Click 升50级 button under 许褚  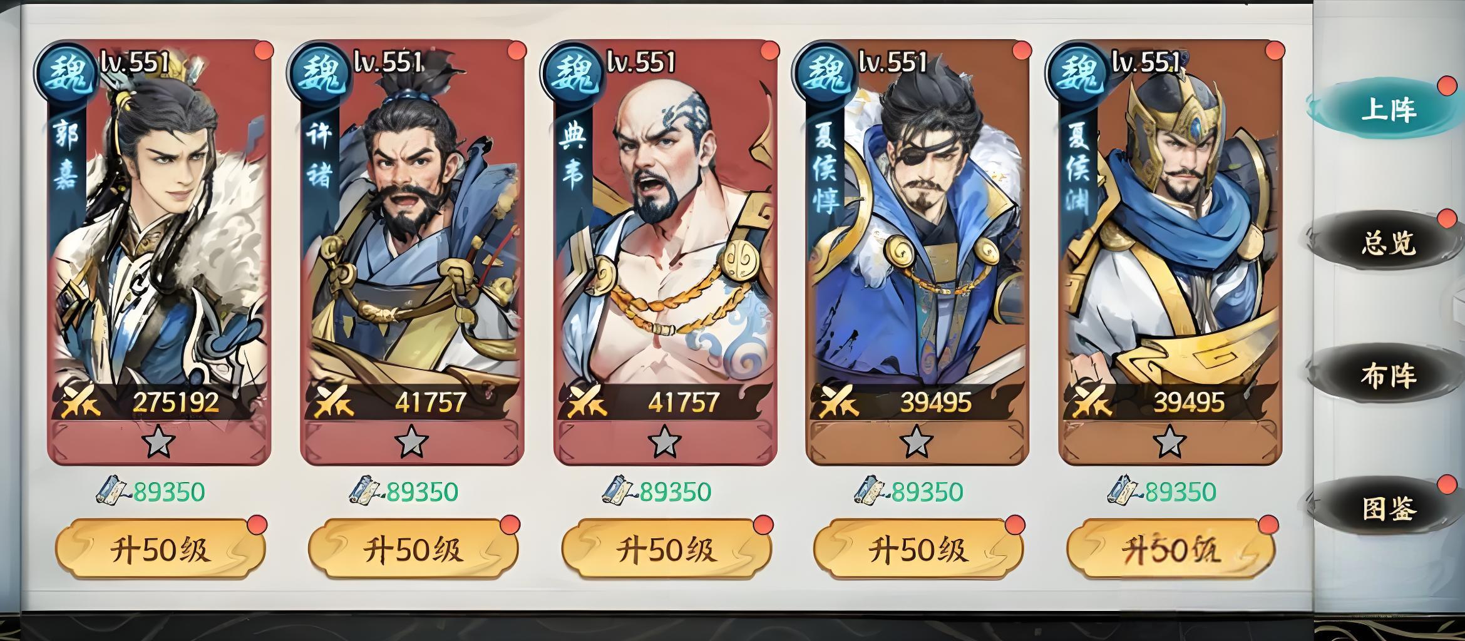(413, 550)
